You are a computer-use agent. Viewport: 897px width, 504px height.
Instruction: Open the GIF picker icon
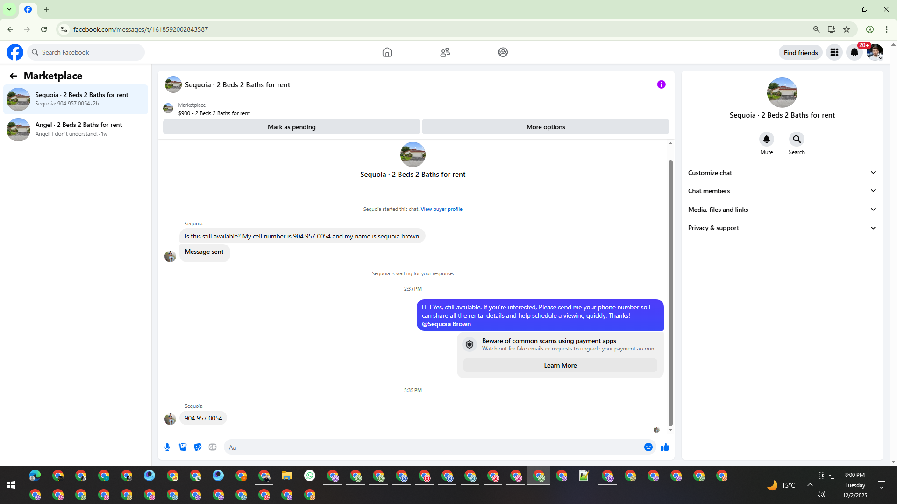(213, 447)
